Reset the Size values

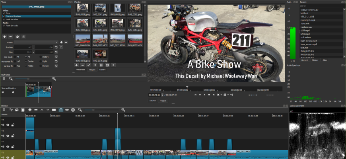click(x=56, y=52)
